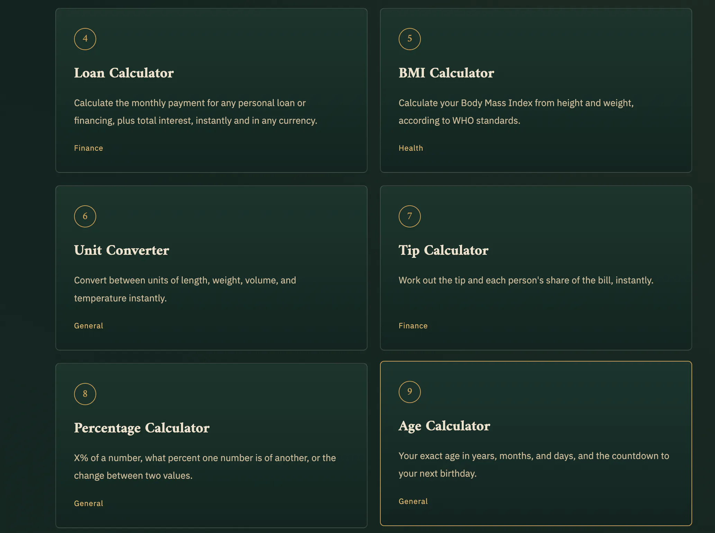Select the Unit Converter description text
Screen dimensions: 715x533
pos(185,289)
